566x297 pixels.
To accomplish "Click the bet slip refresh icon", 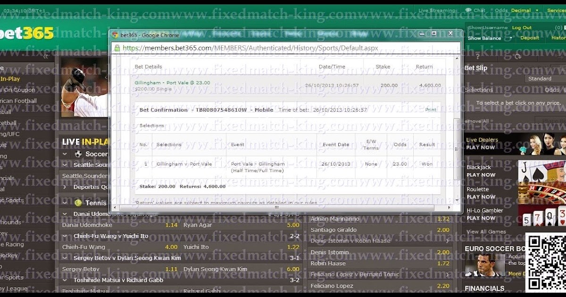I will click(x=518, y=57).
